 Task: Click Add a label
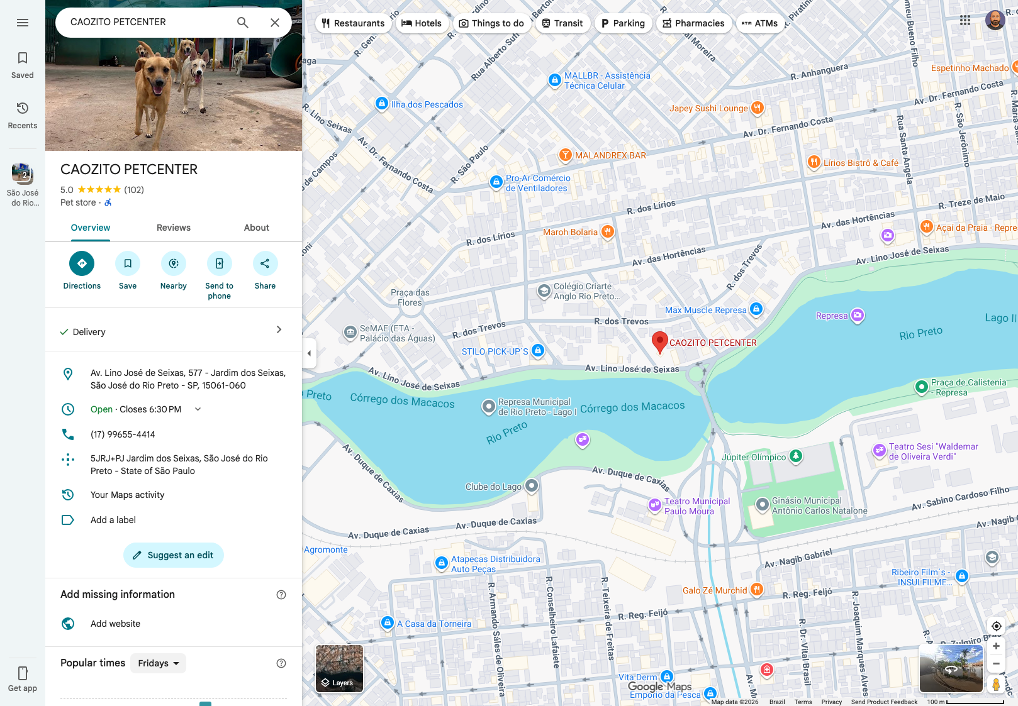(x=174, y=520)
